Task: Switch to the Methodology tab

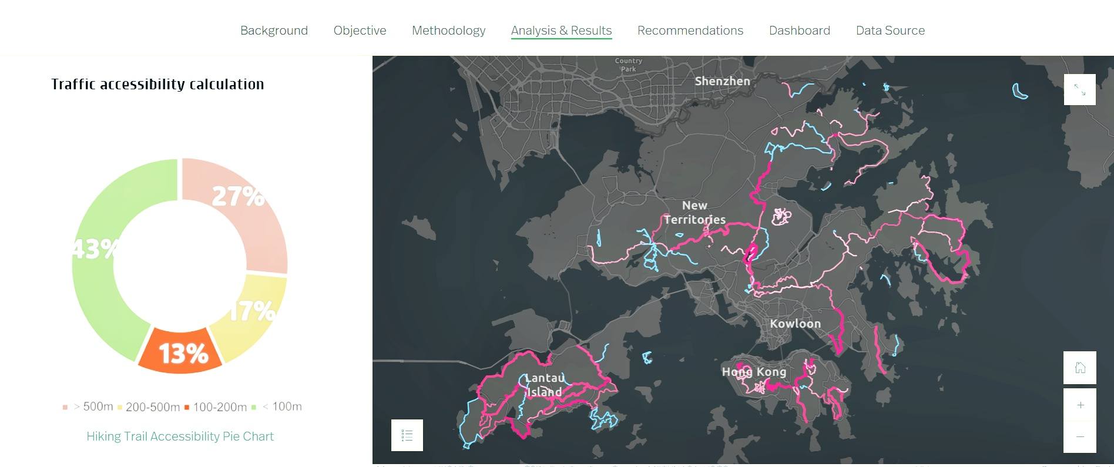Action: tap(448, 31)
